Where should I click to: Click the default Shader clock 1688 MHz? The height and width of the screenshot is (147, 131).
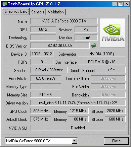click(115, 119)
